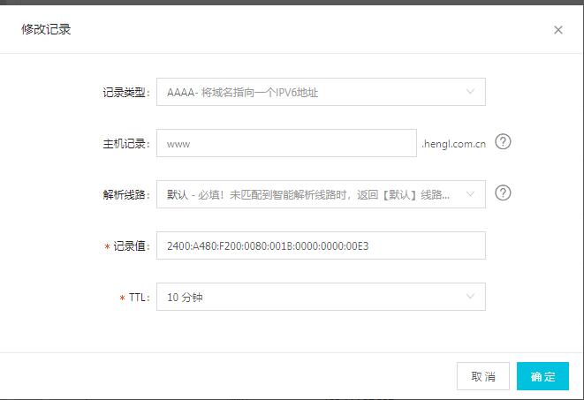584x400 pixels.
Task: Click the 修改记录 dialog title
Action: coord(46,29)
